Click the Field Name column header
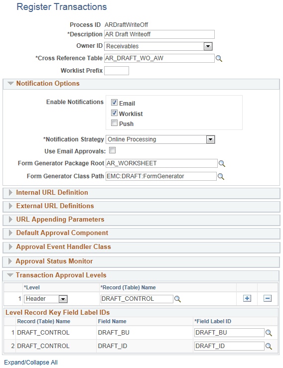The height and width of the screenshot is (368, 283). point(112,321)
